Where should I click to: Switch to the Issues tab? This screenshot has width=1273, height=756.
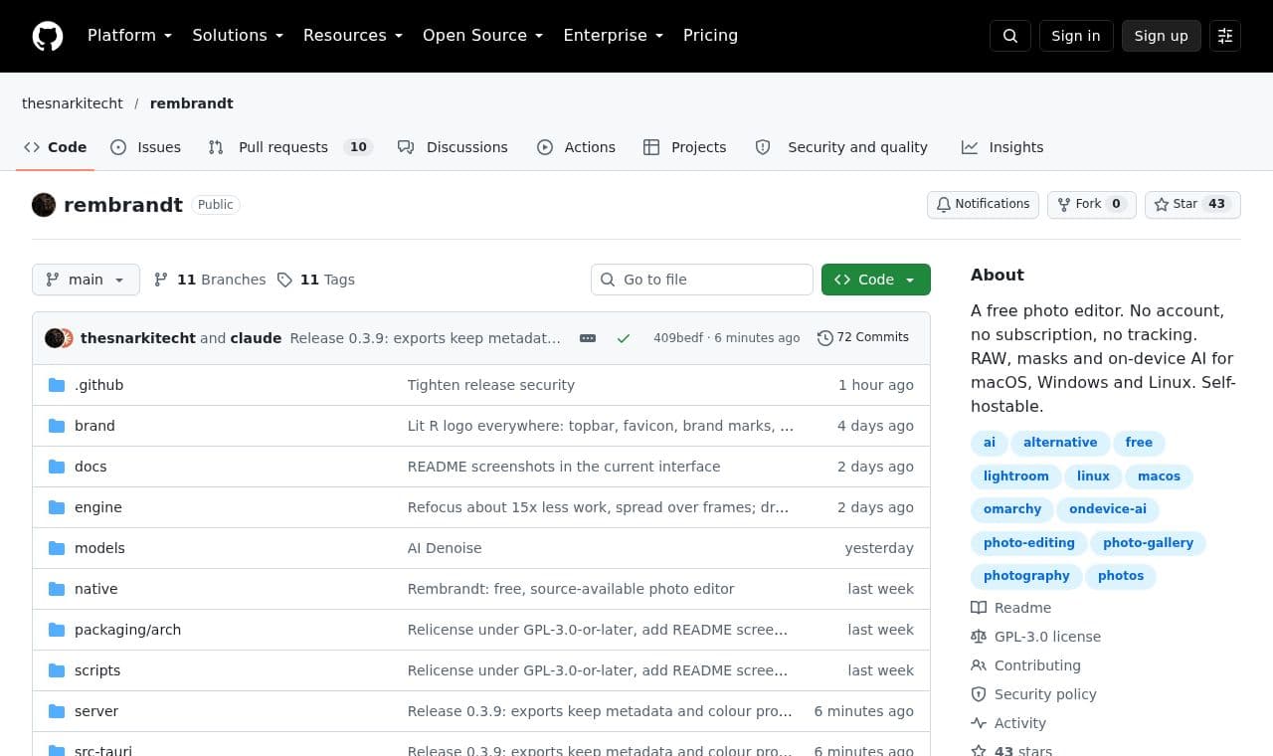[145, 147]
